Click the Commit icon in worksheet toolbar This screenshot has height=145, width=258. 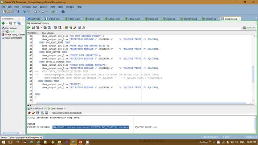[56, 28]
